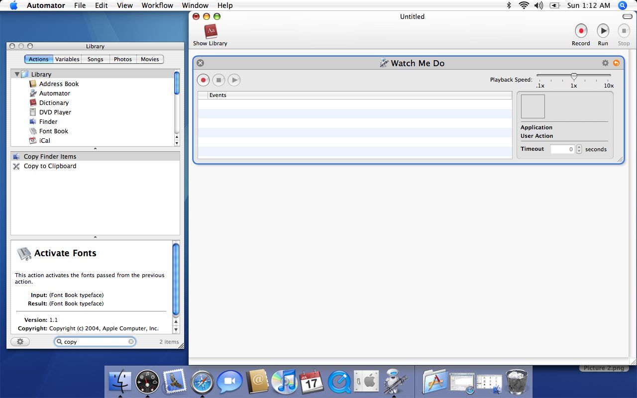The width and height of the screenshot is (637, 398).
Task: Open the gear menu at Library window bottom
Action: (x=20, y=342)
